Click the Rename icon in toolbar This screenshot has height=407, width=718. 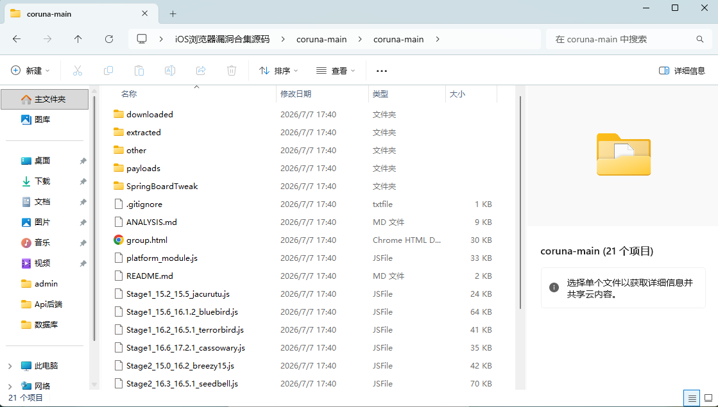[170, 71]
